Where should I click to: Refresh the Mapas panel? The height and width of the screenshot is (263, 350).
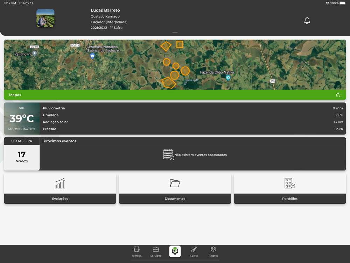pos(338,95)
